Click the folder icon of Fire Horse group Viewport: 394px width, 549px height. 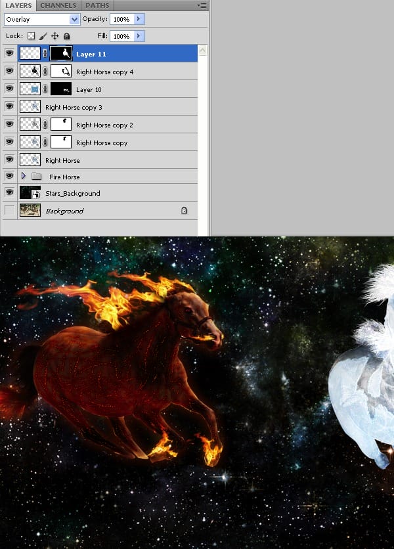coord(37,177)
